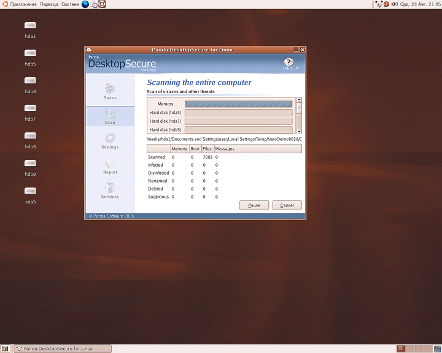Open the Система menu
Image resolution: width=442 pixels, height=353 pixels.
(x=70, y=4)
